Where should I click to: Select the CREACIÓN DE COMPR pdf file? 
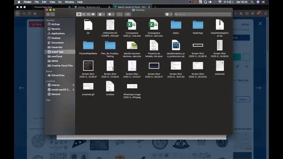click(110, 25)
